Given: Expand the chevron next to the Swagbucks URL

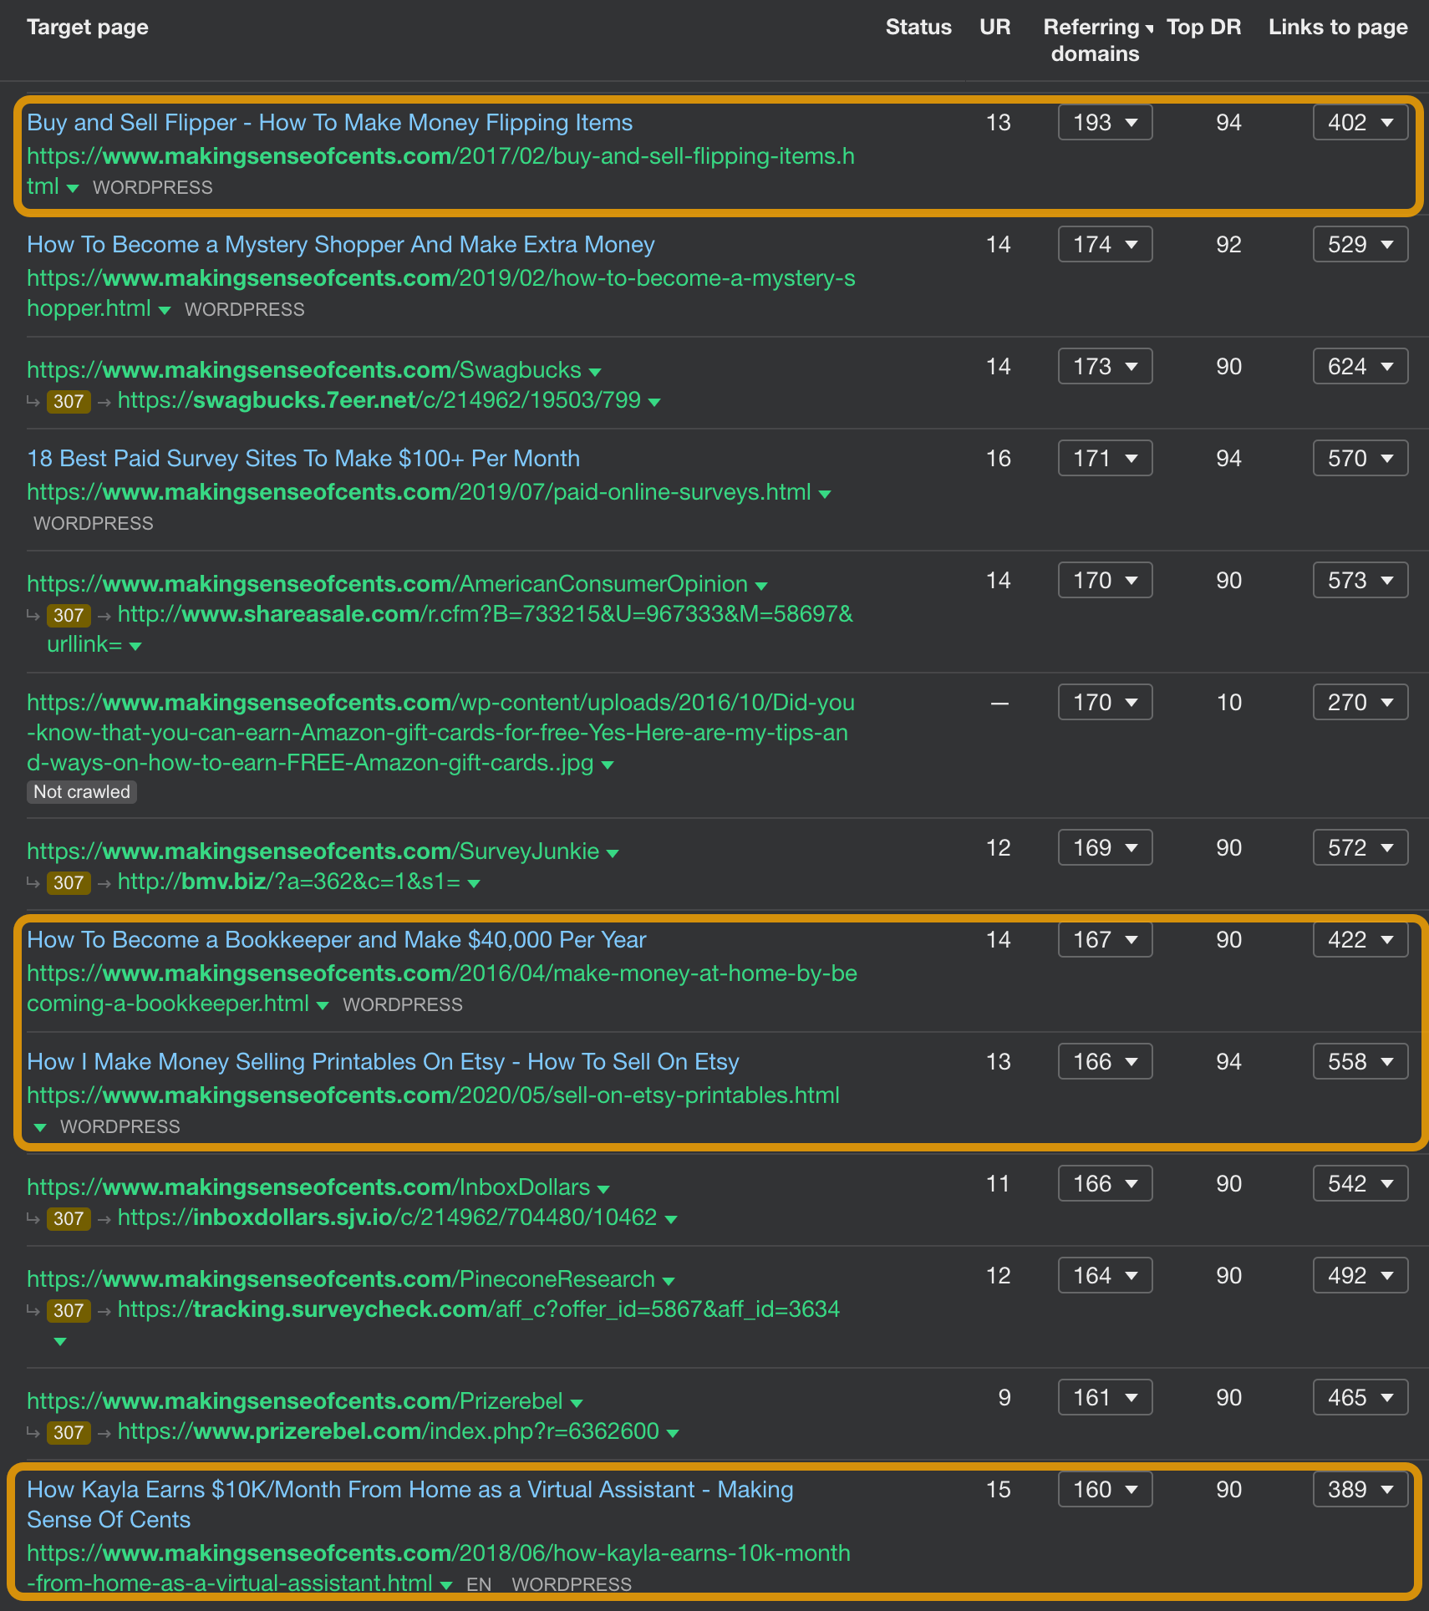Looking at the screenshot, I should coord(595,370).
